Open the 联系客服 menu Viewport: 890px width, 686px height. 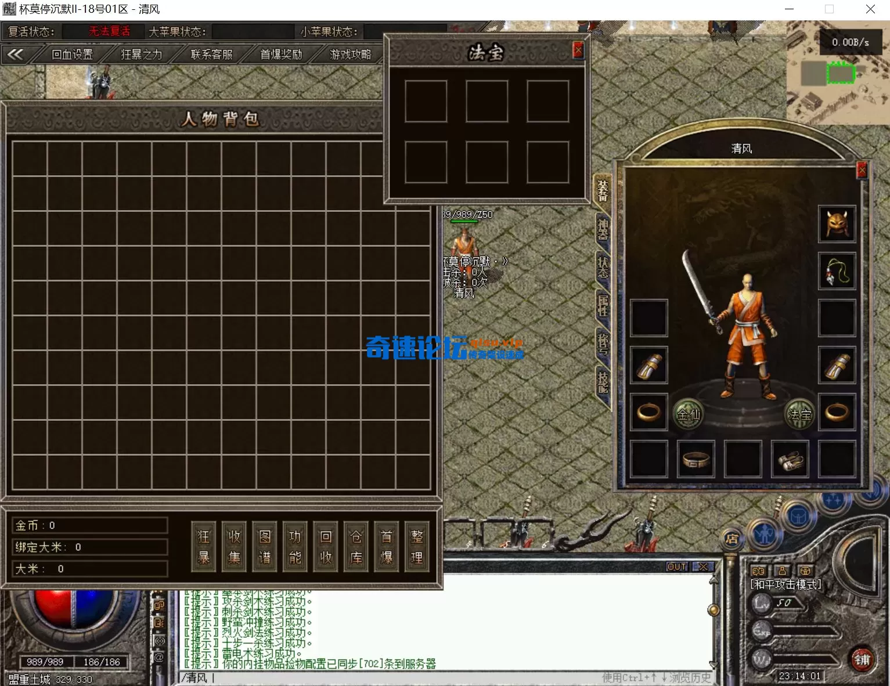[x=211, y=55]
